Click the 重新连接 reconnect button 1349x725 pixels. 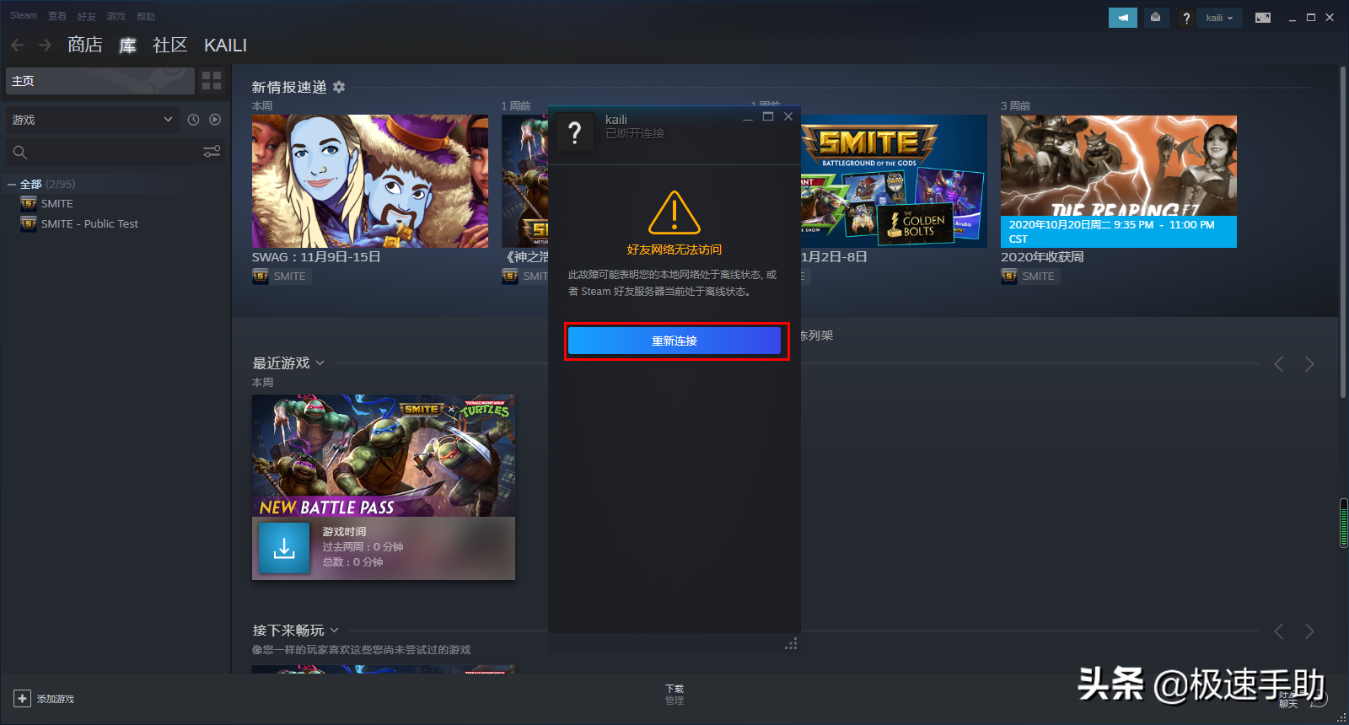(674, 341)
